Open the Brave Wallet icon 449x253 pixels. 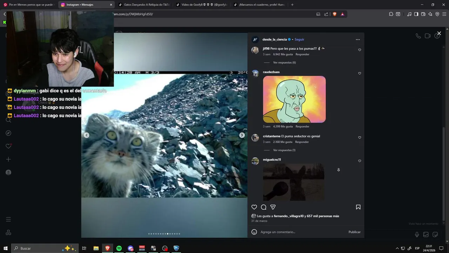click(423, 14)
